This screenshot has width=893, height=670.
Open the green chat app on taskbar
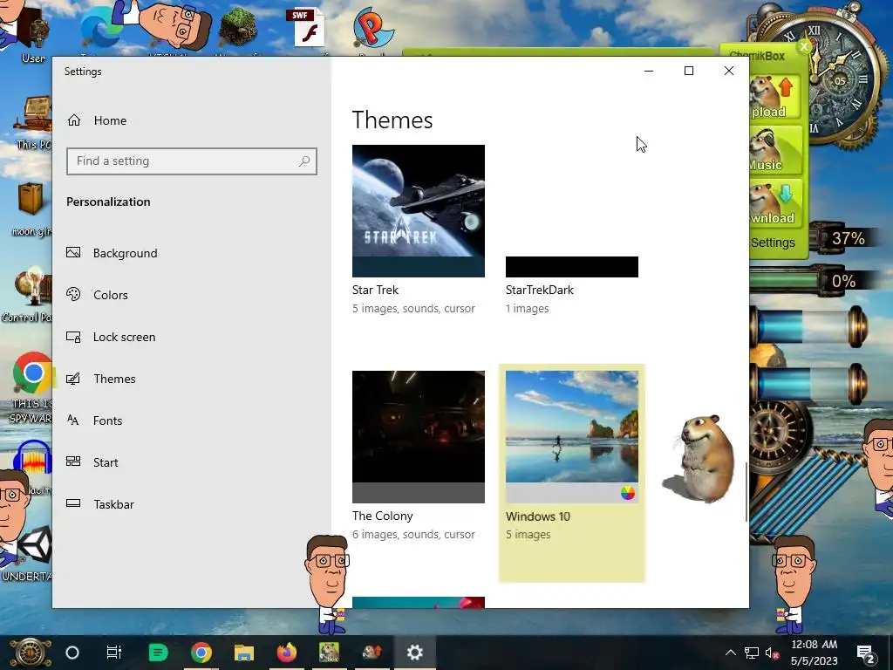(x=158, y=653)
